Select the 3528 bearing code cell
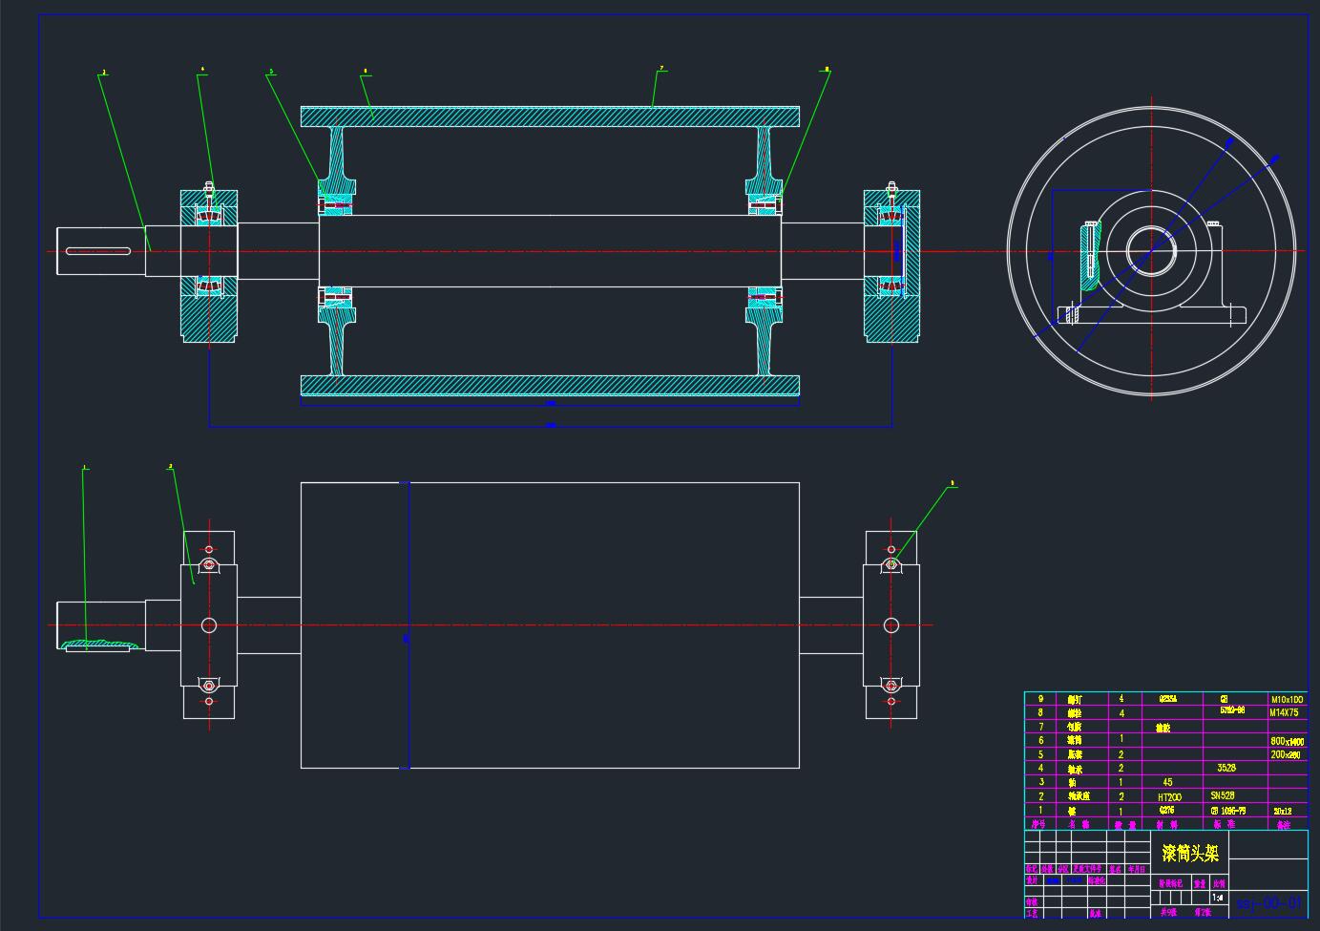Image resolution: width=1320 pixels, height=931 pixels. point(1226,768)
